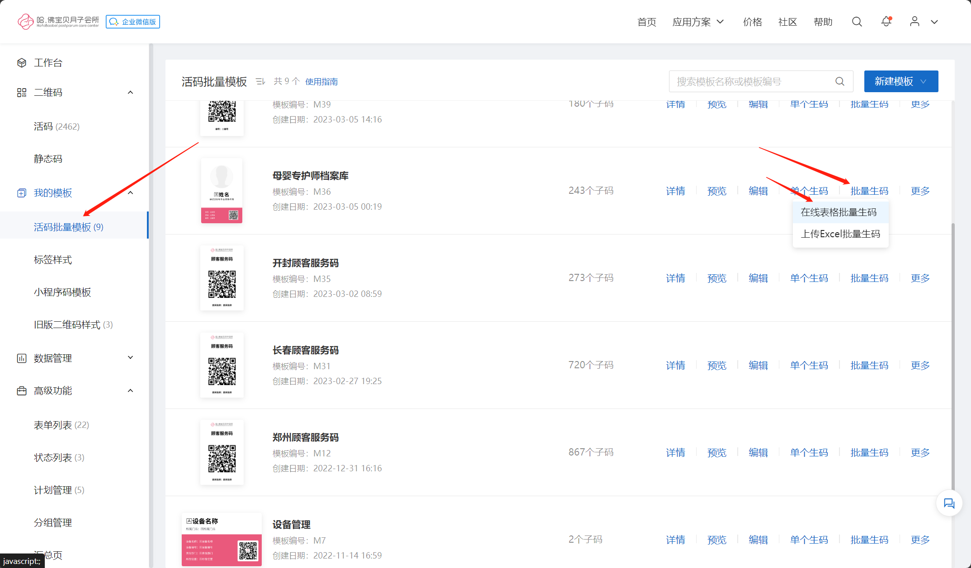Click the 高级功能 briefcase icon
The image size is (971, 568).
[22, 391]
